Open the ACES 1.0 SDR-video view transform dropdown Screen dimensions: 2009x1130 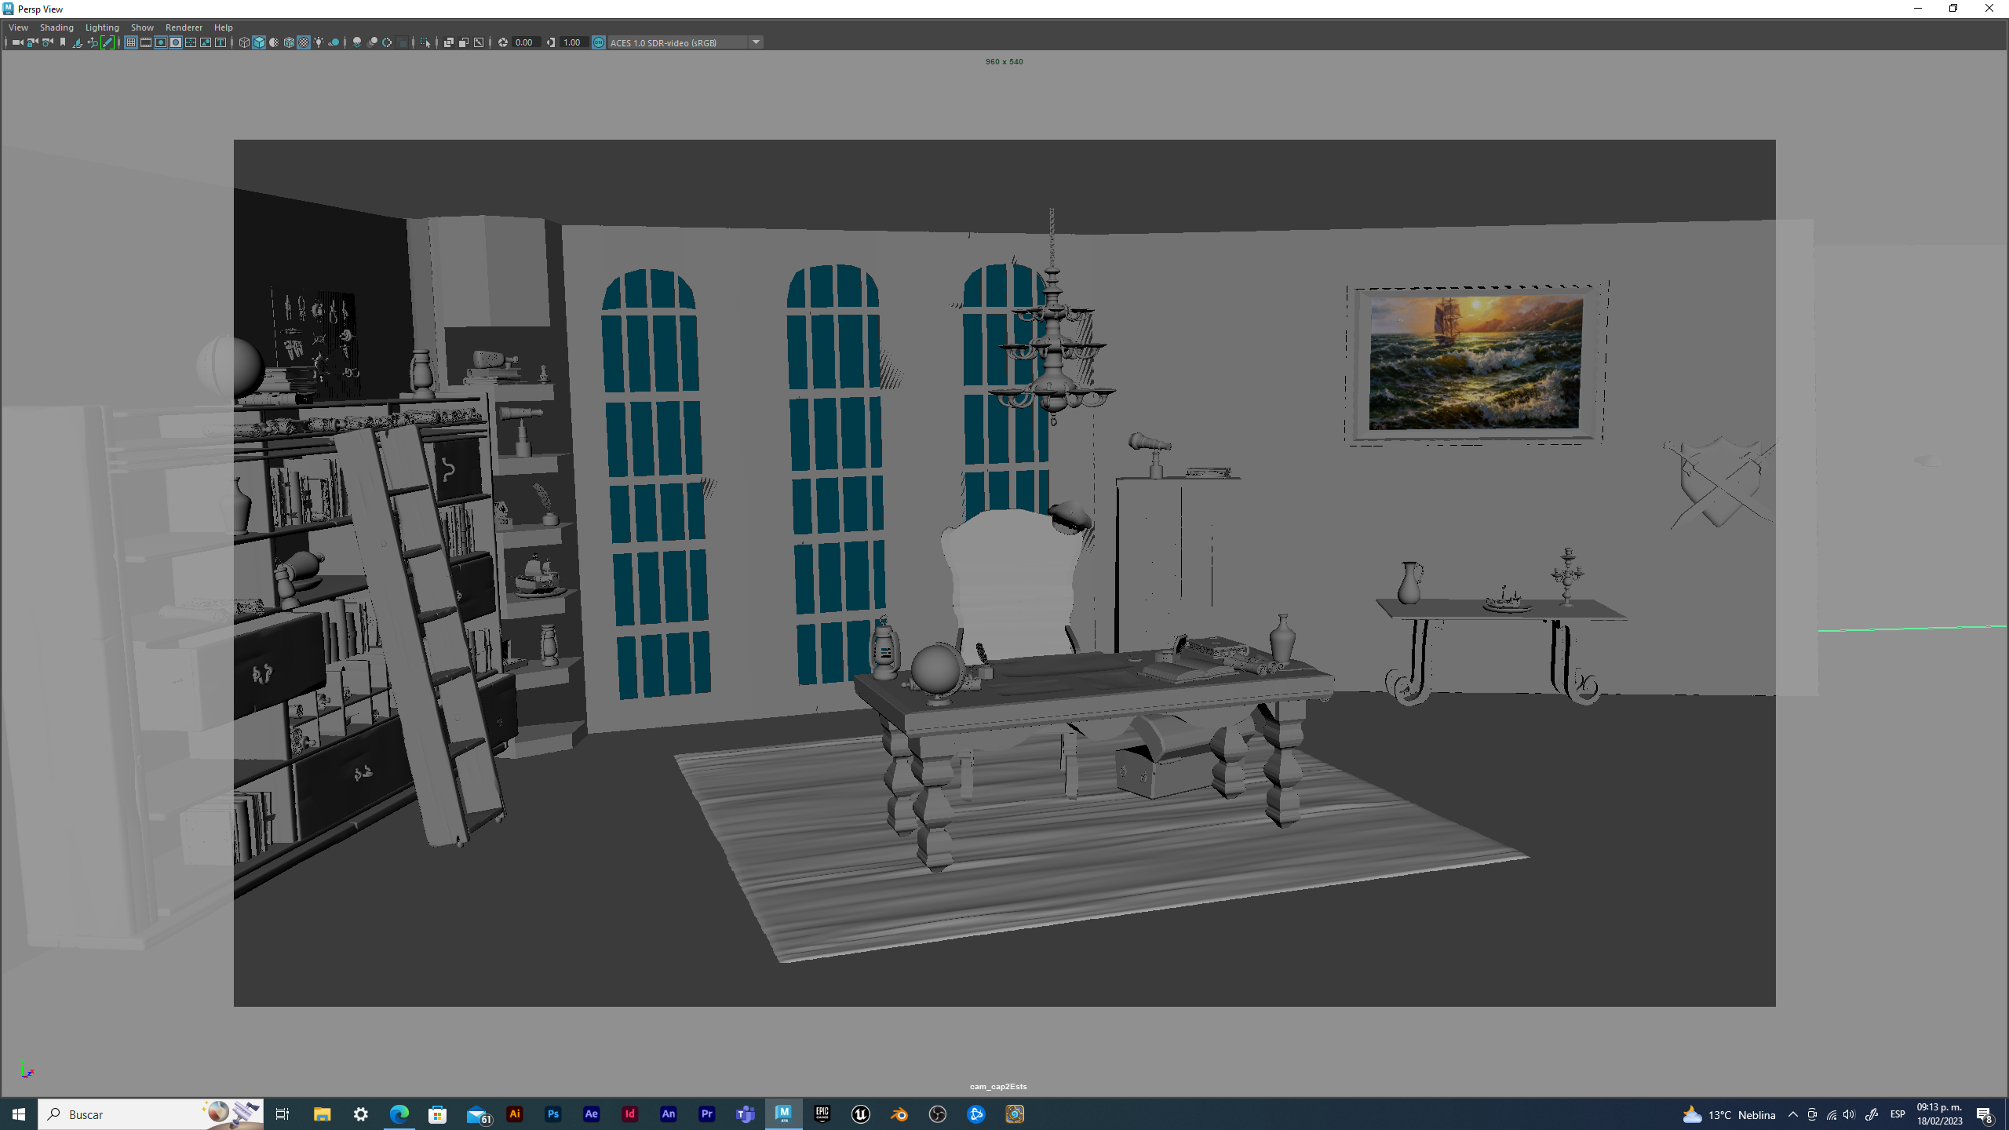756,42
